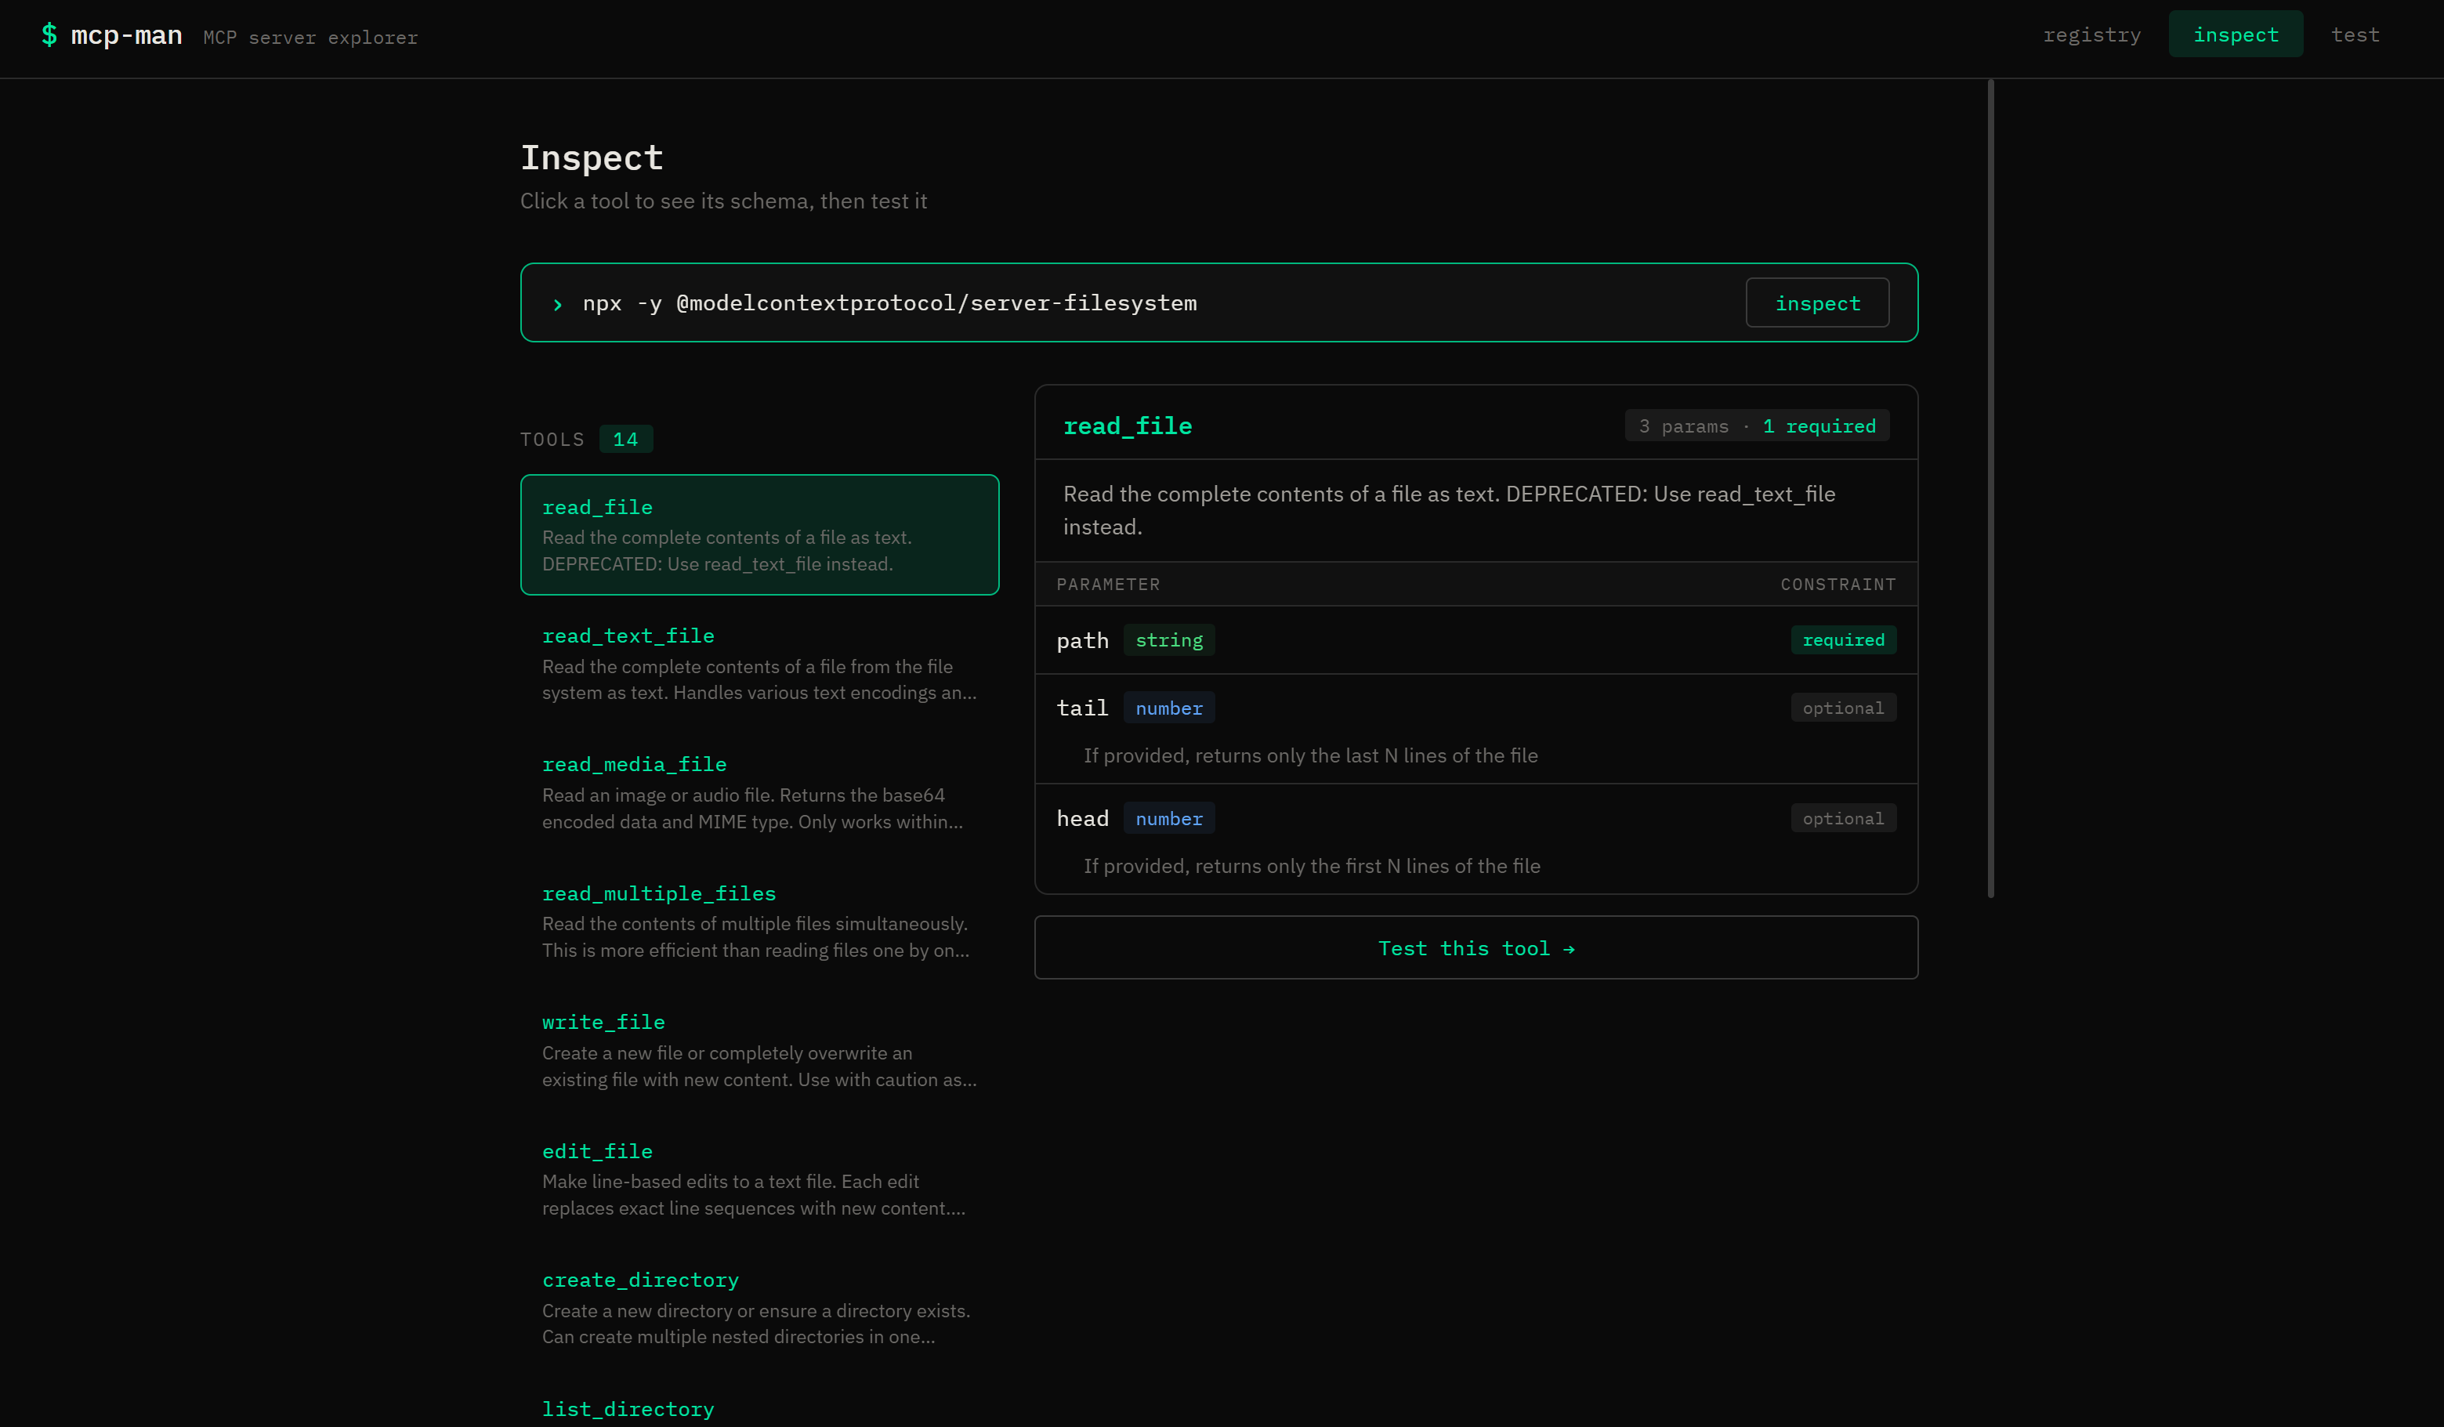
Task: Click the path parameter name
Action: pos(1082,640)
